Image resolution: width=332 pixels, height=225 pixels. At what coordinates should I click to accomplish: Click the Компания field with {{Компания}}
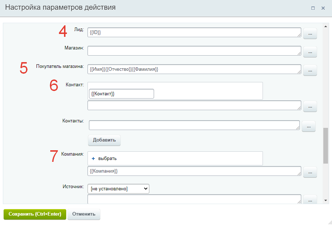tap(194, 171)
